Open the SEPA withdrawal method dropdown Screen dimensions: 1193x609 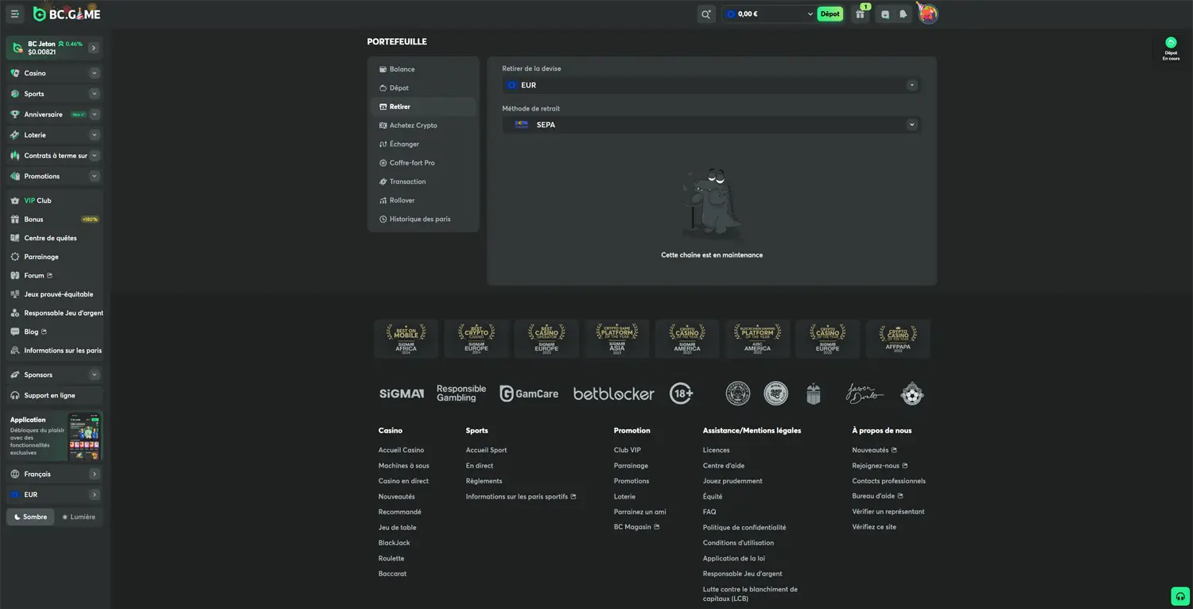coord(711,125)
